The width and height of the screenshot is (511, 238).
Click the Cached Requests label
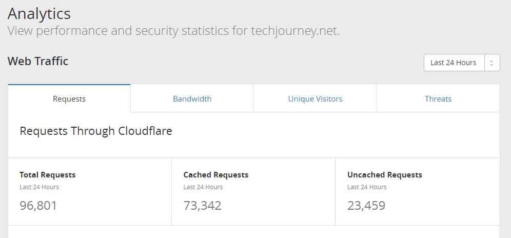[216, 175]
